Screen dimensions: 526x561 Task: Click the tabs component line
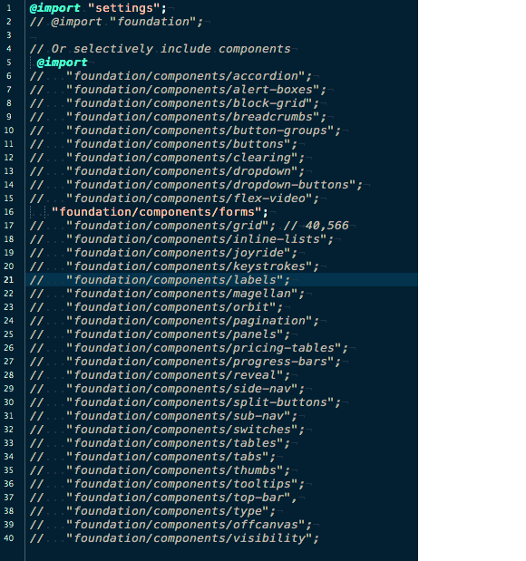pos(153,457)
